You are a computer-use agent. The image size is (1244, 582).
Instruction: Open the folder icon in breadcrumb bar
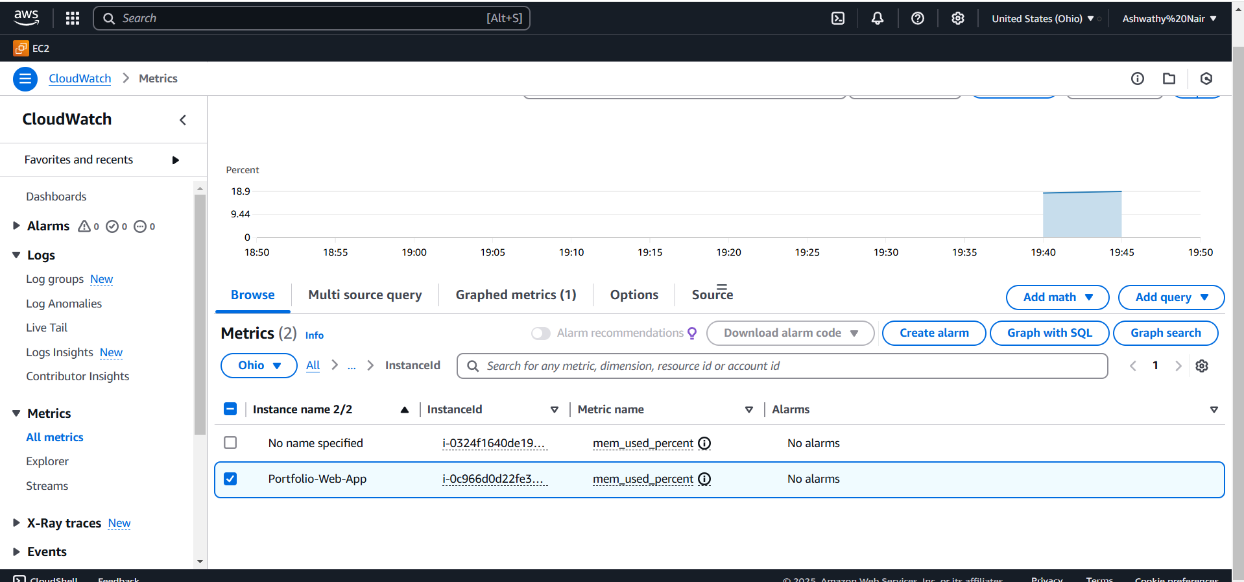pos(1169,79)
